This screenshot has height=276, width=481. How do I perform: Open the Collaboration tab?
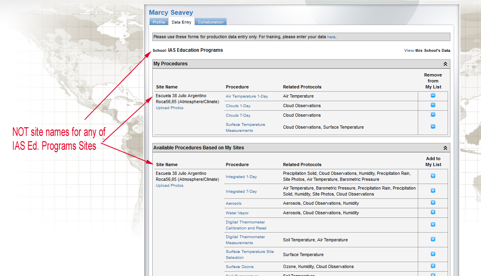point(210,22)
